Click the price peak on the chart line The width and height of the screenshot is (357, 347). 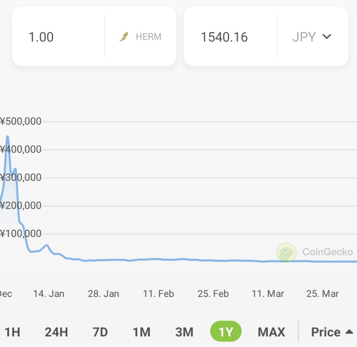click(x=8, y=137)
